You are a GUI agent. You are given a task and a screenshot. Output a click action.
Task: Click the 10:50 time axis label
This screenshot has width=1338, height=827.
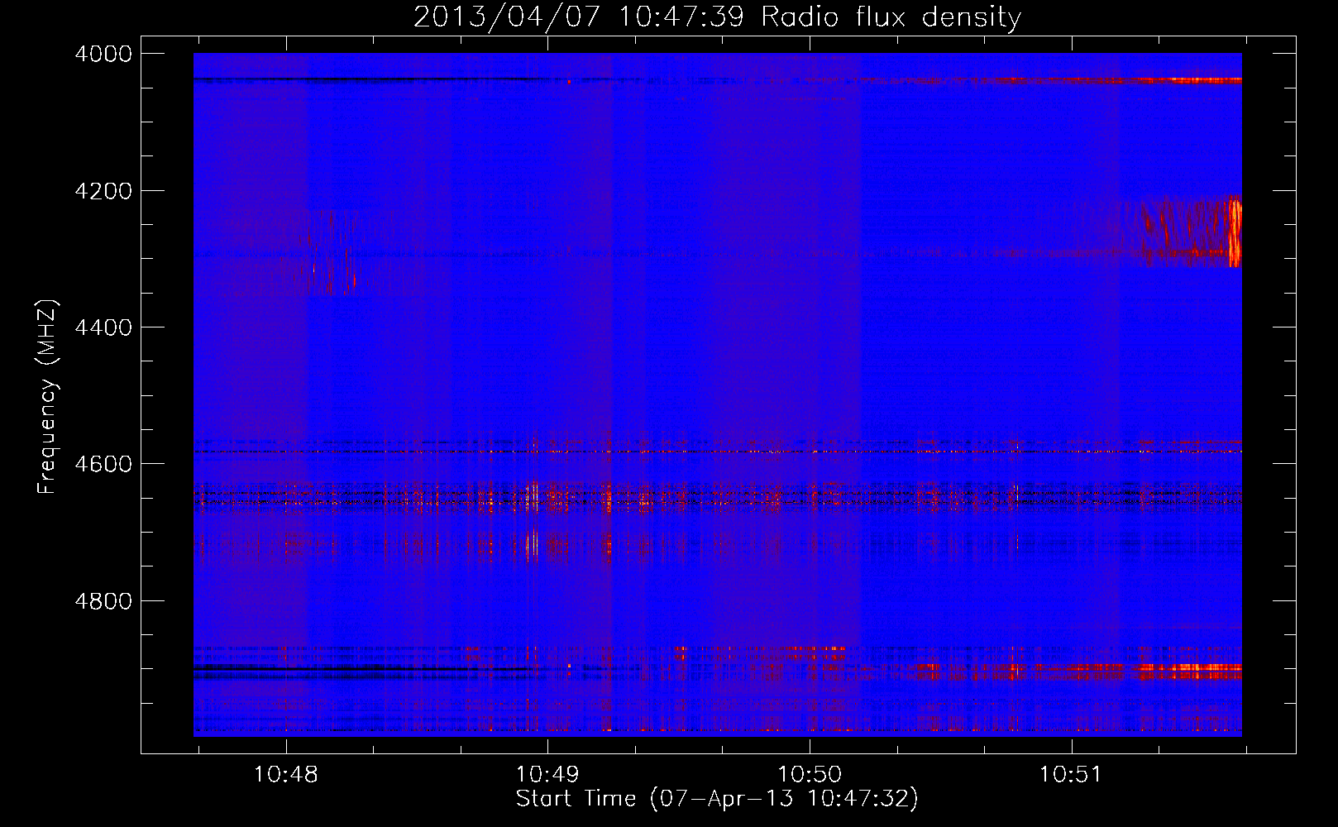[x=810, y=775]
